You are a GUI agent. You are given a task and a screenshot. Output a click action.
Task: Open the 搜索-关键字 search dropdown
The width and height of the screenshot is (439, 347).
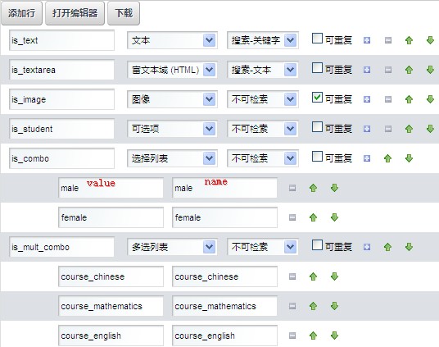pos(263,40)
